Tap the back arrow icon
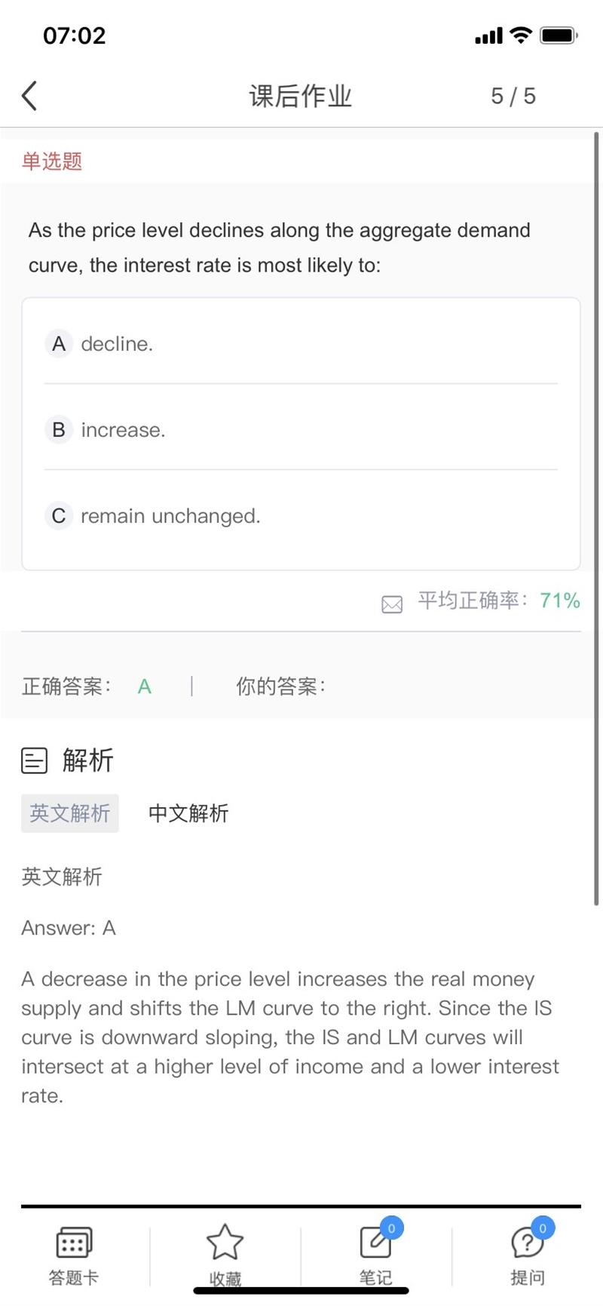This screenshot has height=1306, width=603. coord(29,96)
